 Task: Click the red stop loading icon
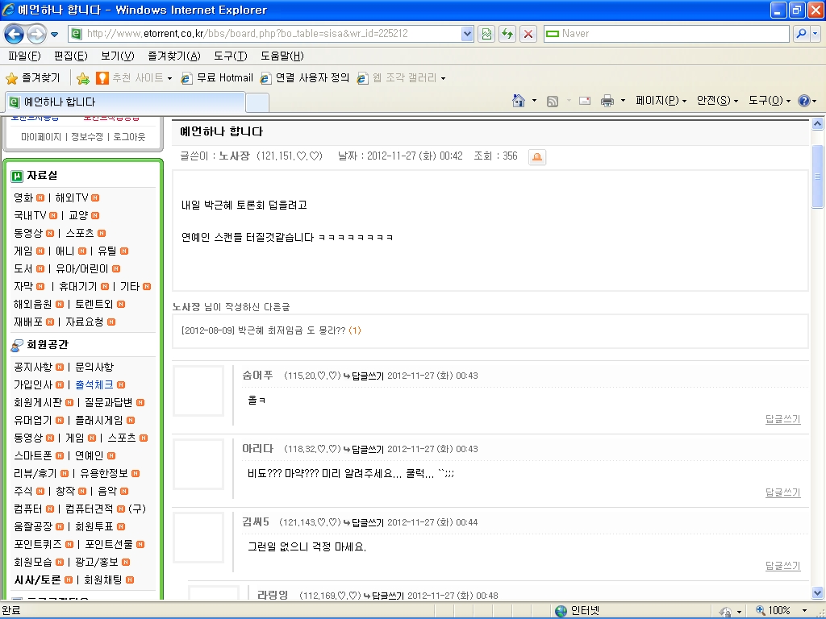tap(528, 34)
